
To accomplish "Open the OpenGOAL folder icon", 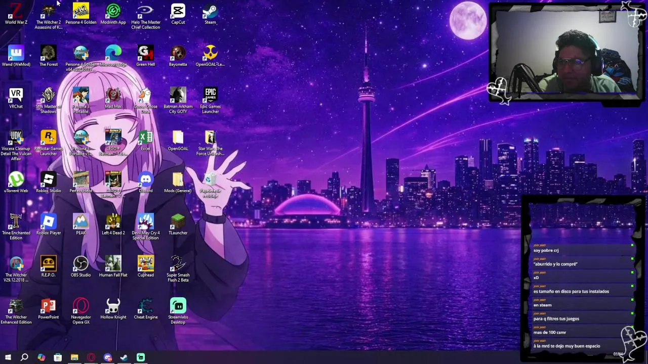I will (178, 140).
